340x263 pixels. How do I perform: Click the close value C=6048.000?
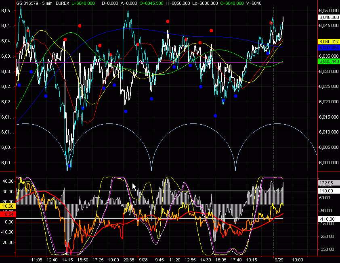coord(232,3)
